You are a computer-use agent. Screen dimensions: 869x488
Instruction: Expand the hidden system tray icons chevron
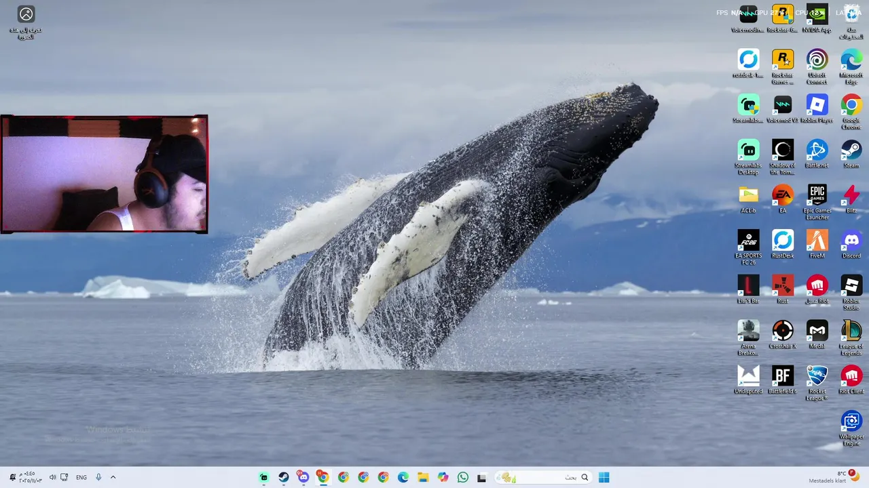tap(113, 477)
